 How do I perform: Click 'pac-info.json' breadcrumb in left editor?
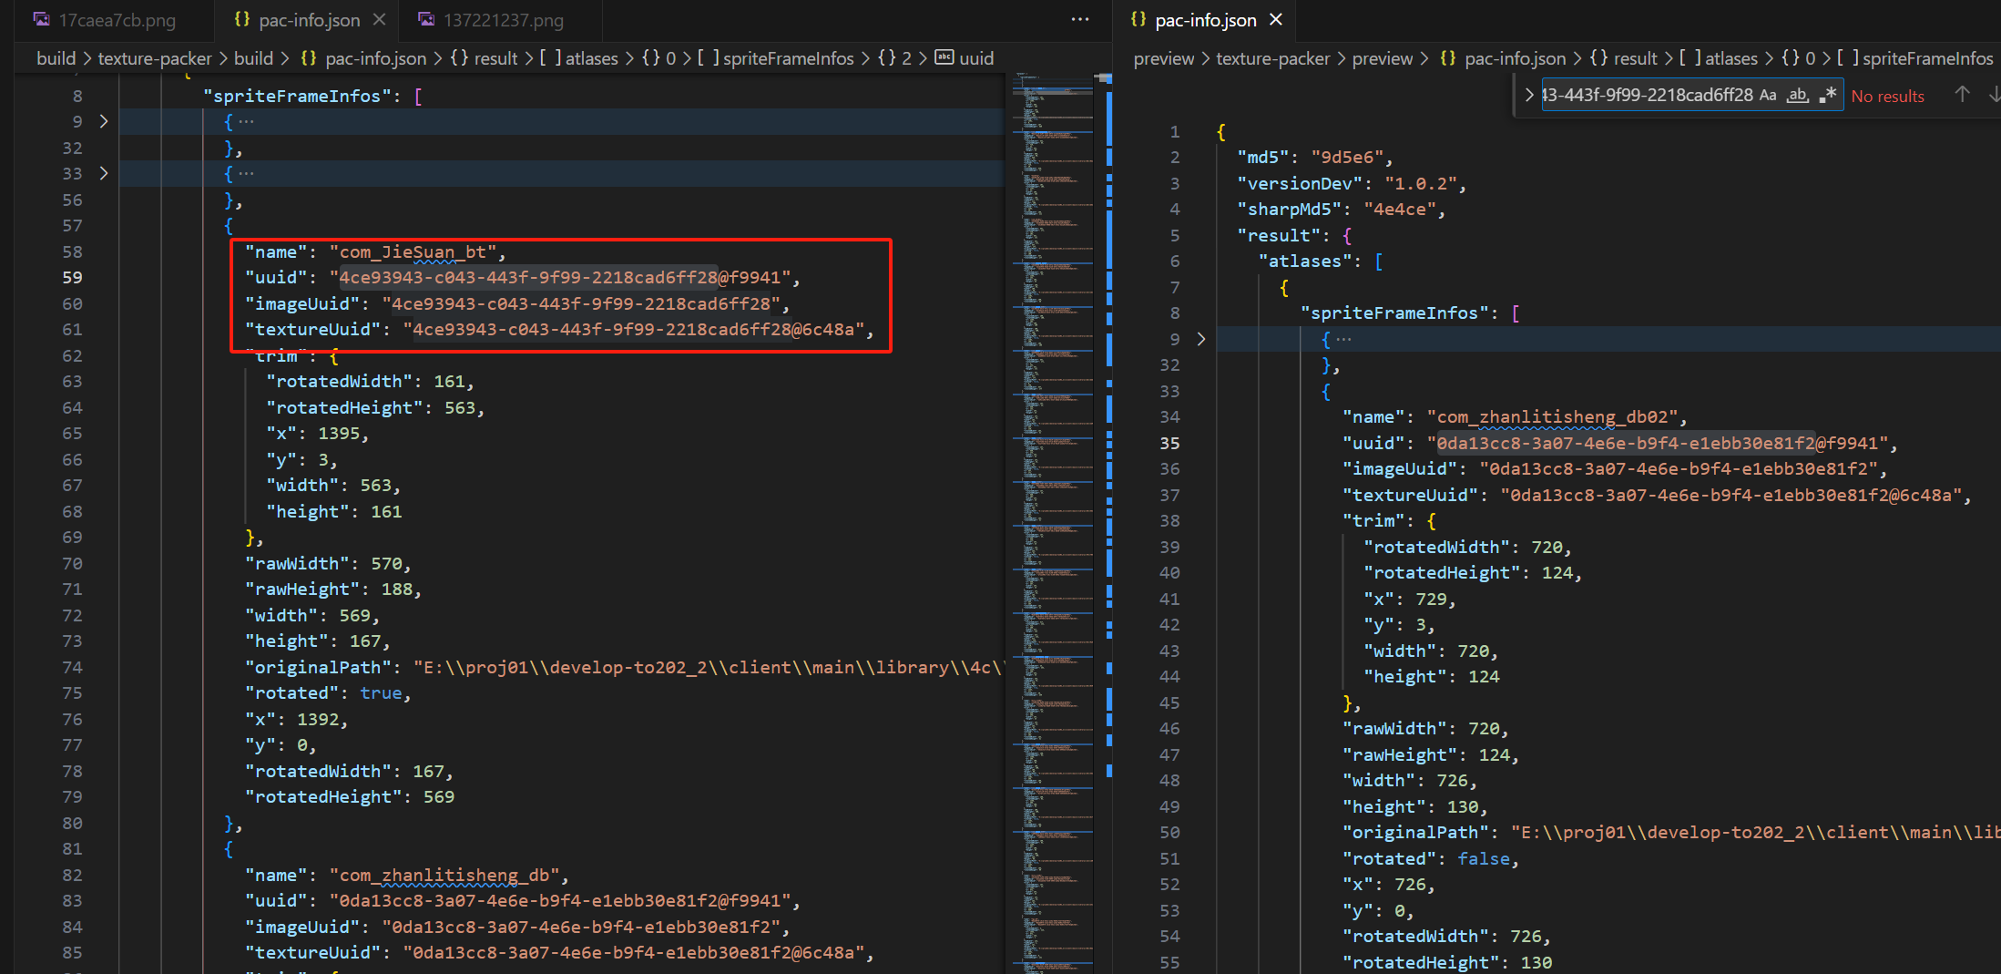(375, 58)
